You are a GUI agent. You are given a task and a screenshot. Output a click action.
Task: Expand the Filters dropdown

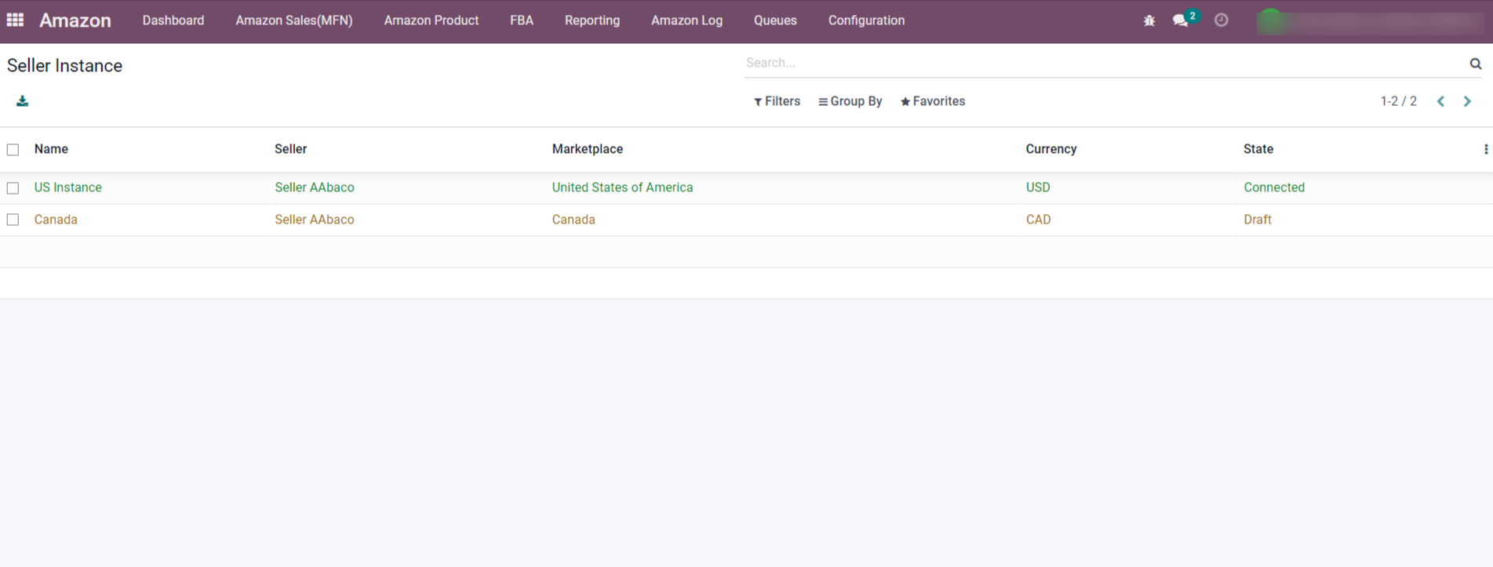777,101
